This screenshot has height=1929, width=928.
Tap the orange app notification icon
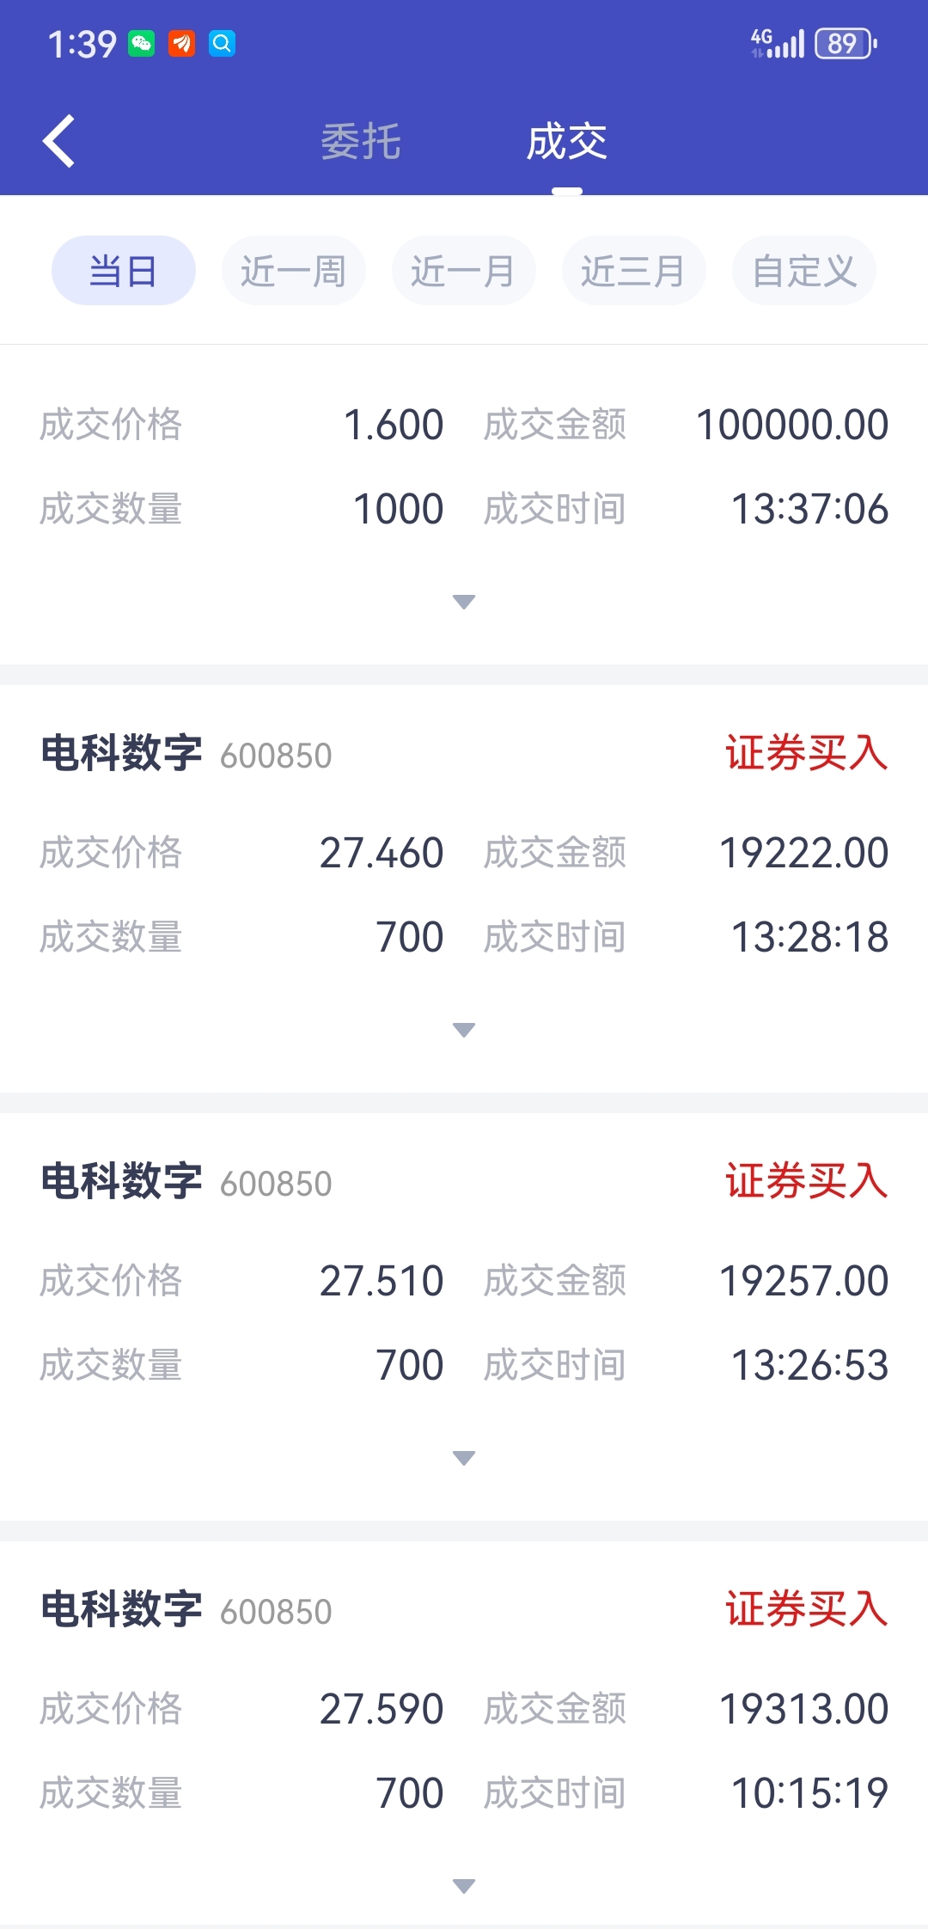[x=181, y=43]
